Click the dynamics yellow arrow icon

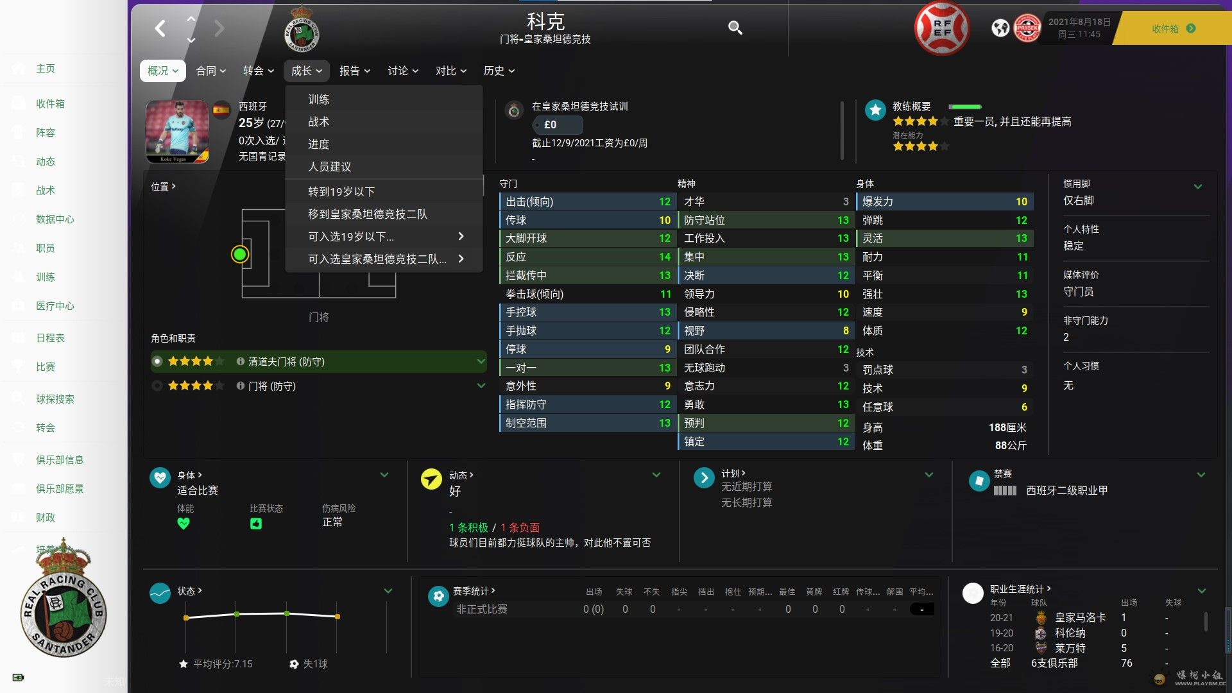pos(431,478)
